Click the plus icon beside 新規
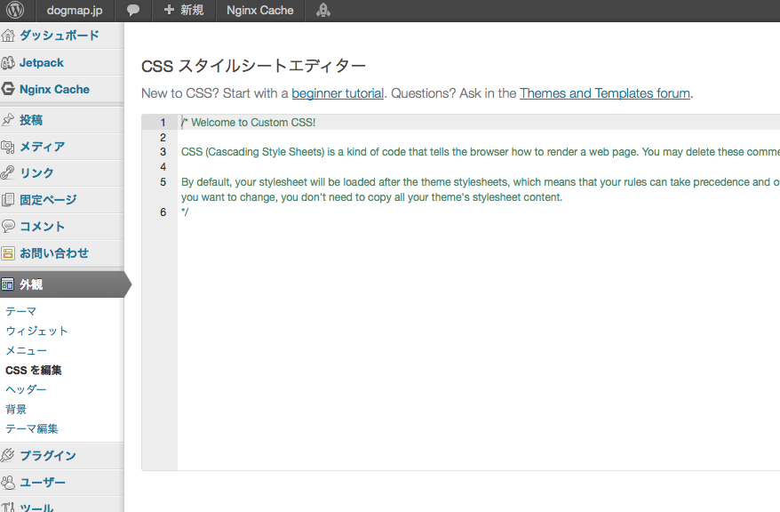 [x=169, y=11]
